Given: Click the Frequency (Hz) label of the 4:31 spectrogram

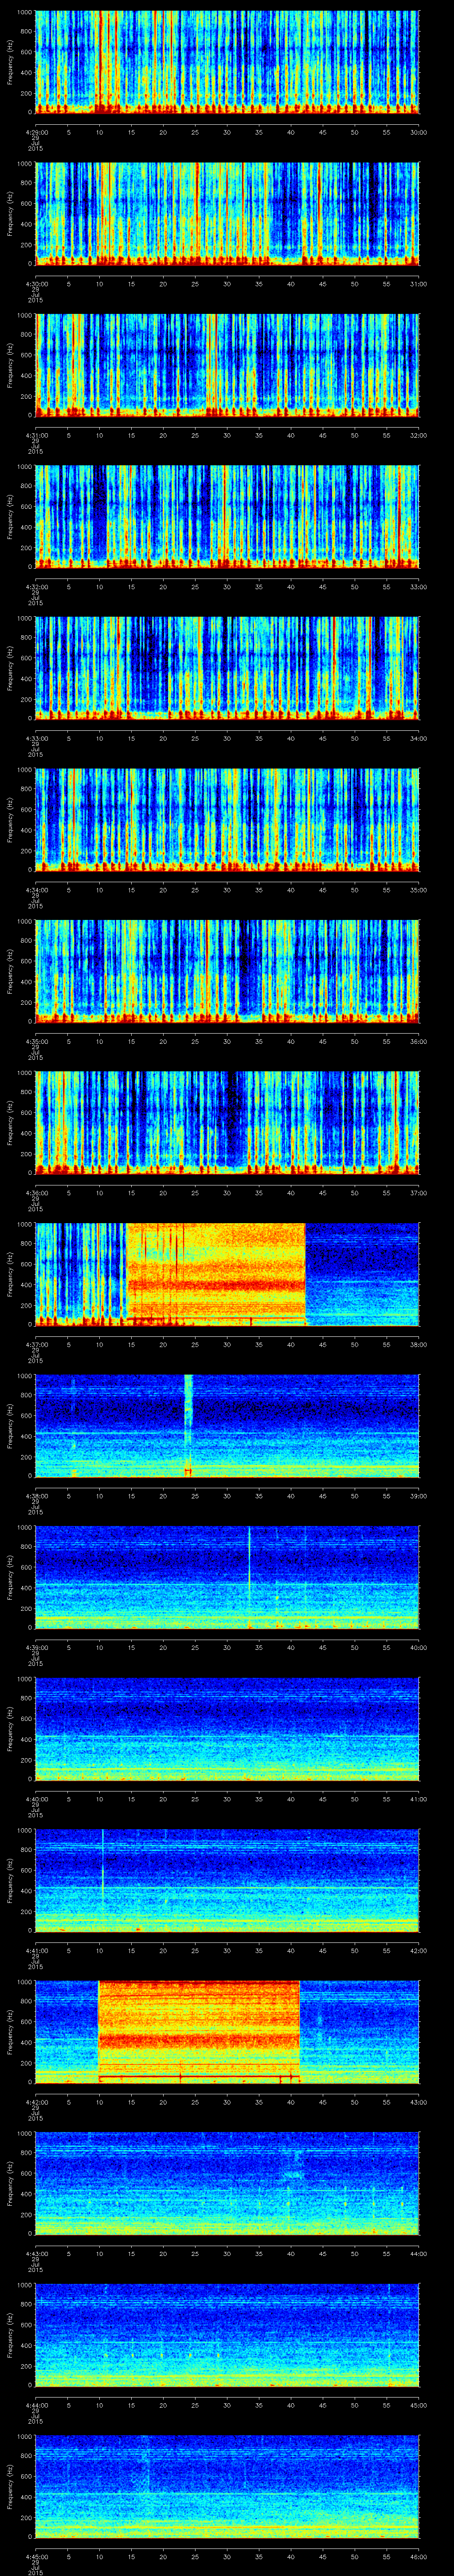Looking at the screenshot, I should point(10,365).
